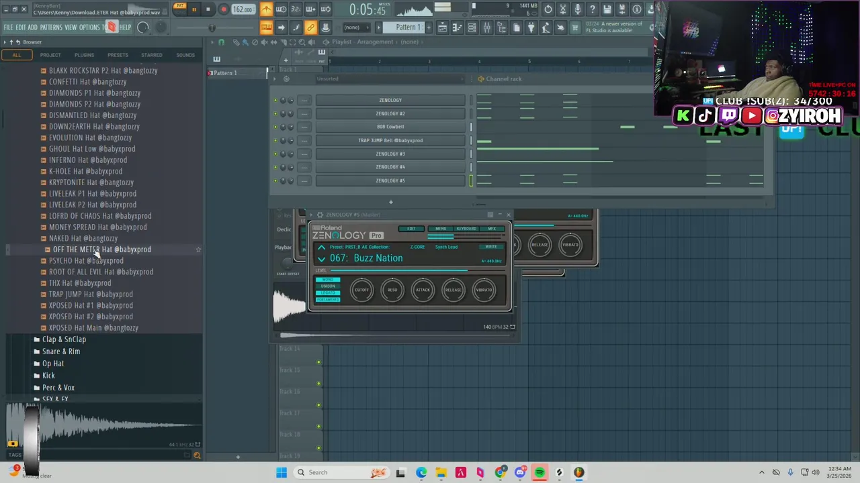860x483 pixels.
Task: Click the Zenology LEVEL slider
Action: pos(418,270)
